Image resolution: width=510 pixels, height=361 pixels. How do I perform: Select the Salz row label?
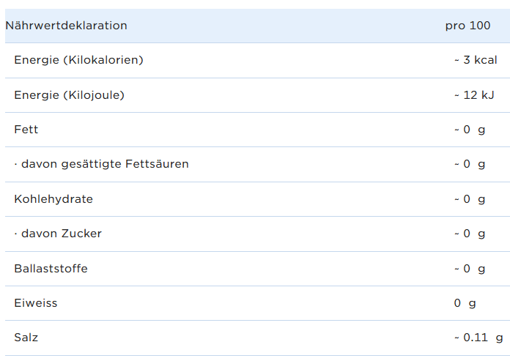(x=26, y=338)
